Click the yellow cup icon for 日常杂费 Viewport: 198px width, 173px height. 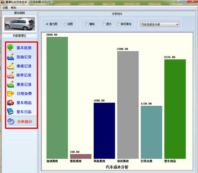11,94
